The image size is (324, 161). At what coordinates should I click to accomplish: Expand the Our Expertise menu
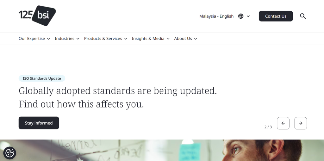[x=34, y=39]
